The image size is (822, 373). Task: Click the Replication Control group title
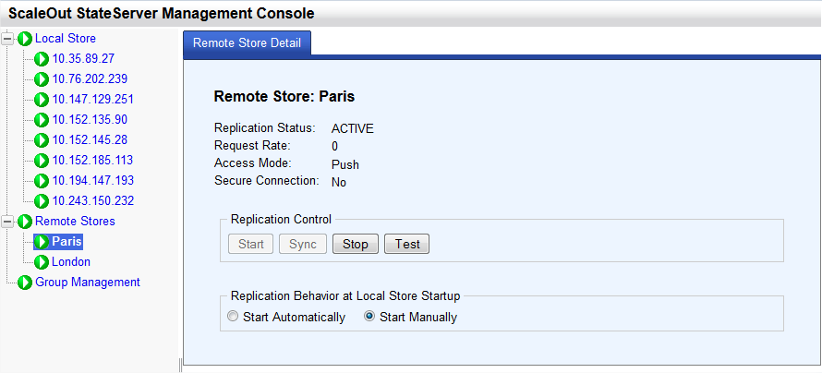pos(282,220)
